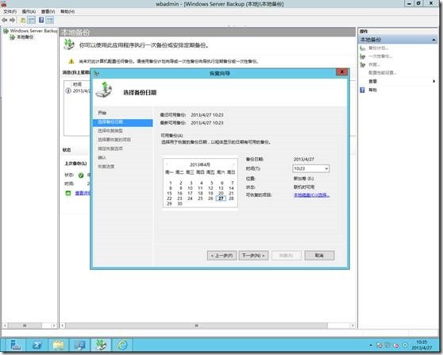Open the 帮助(H) menu
Viewport: 443px width, 355px height.
67,12
